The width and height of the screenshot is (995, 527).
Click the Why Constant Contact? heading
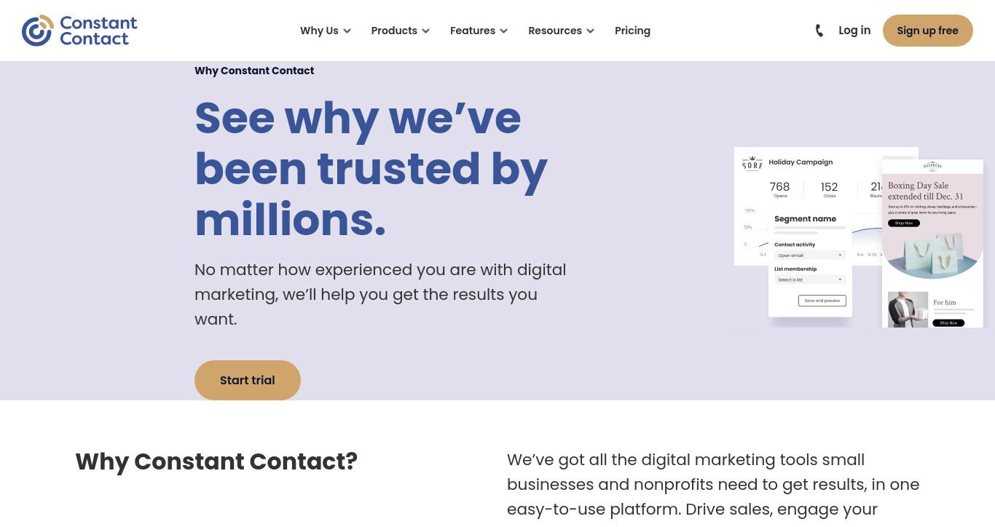click(216, 461)
